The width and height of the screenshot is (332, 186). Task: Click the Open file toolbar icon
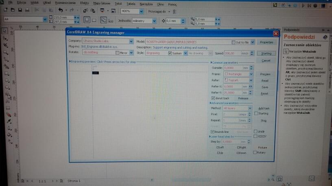pyautogui.click(x=13, y=10)
